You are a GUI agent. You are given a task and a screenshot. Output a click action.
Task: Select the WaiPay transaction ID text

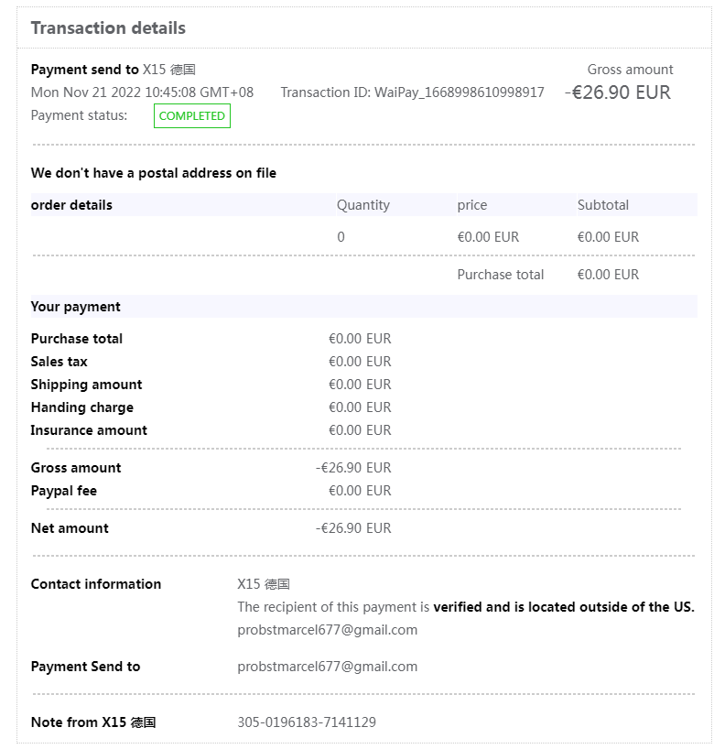[412, 92]
